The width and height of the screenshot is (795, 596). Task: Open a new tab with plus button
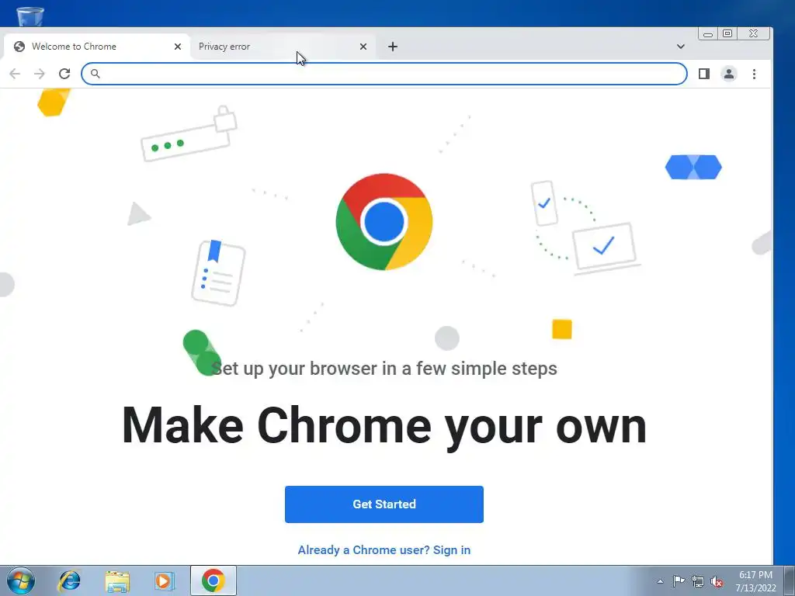[392, 47]
